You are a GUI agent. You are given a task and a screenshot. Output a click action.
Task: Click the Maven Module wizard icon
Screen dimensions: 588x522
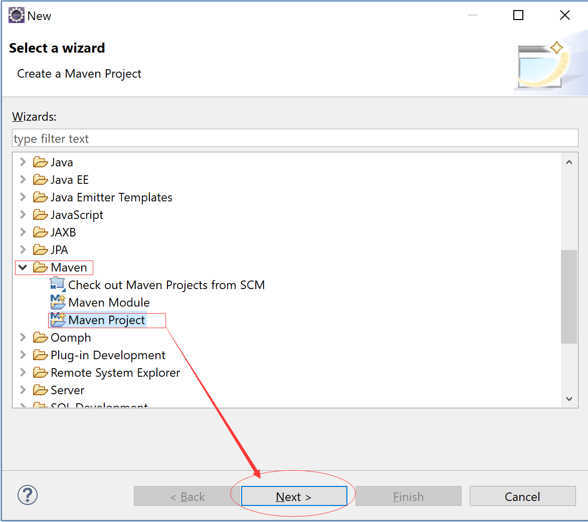click(58, 302)
